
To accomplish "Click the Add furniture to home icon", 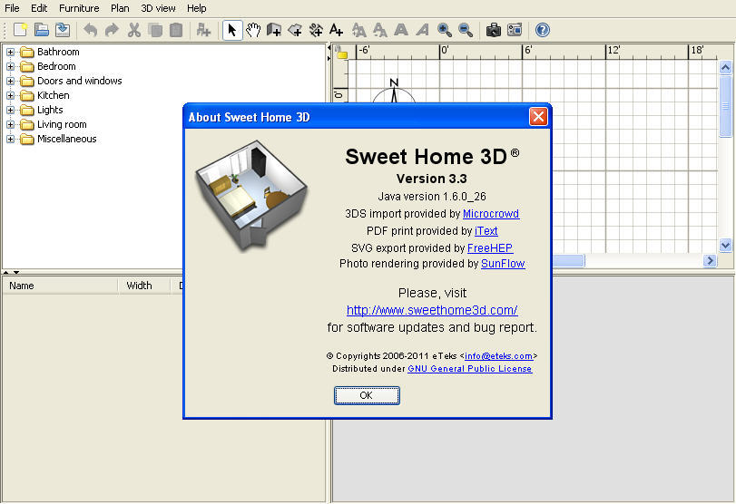I will coord(203,30).
